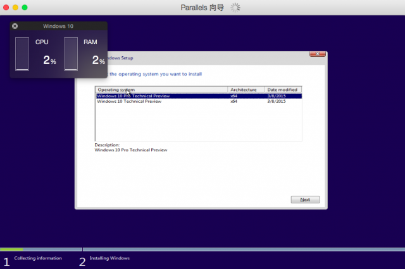This screenshot has height=269, width=405.
Task: Select Windows 10 Technical Preview row
Action: (199, 101)
